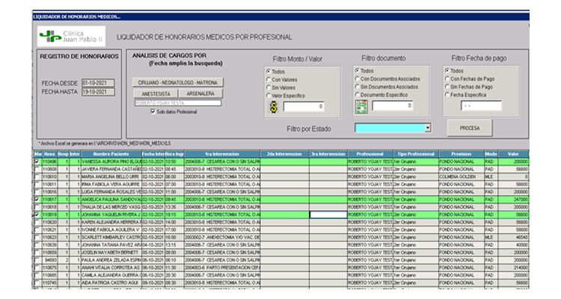Click the Clínica Juan Pablo II logo

click(x=71, y=36)
